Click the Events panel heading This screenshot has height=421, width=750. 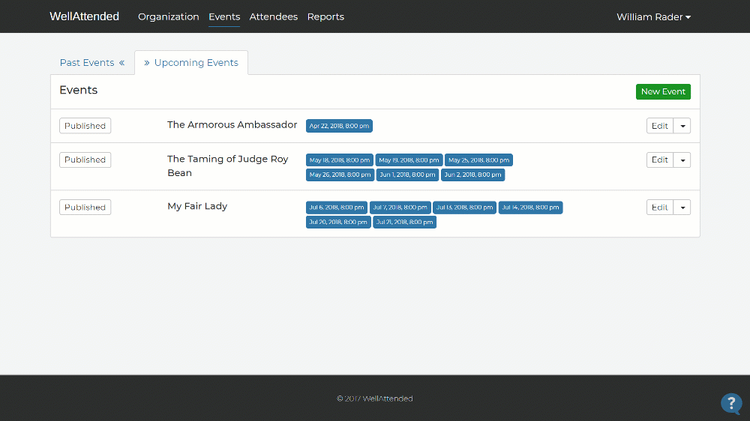[79, 90]
